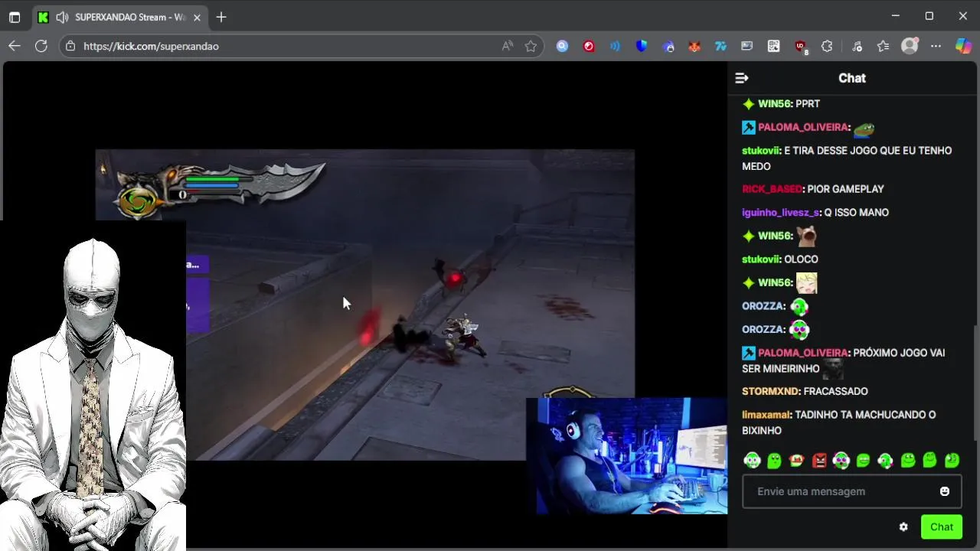Image resolution: width=980 pixels, height=551 pixels.
Task: Click the 'PIOR GAMEPLAY' chat message
Action: pyautogui.click(x=845, y=189)
